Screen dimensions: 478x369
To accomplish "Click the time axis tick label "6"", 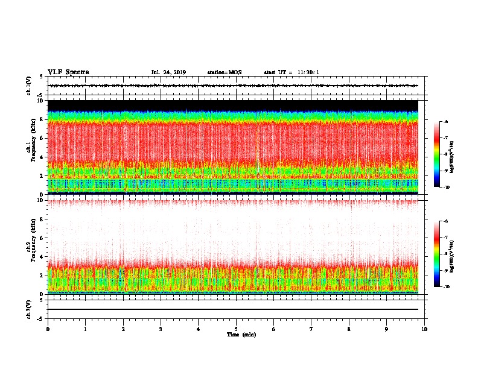I will tap(274, 329).
